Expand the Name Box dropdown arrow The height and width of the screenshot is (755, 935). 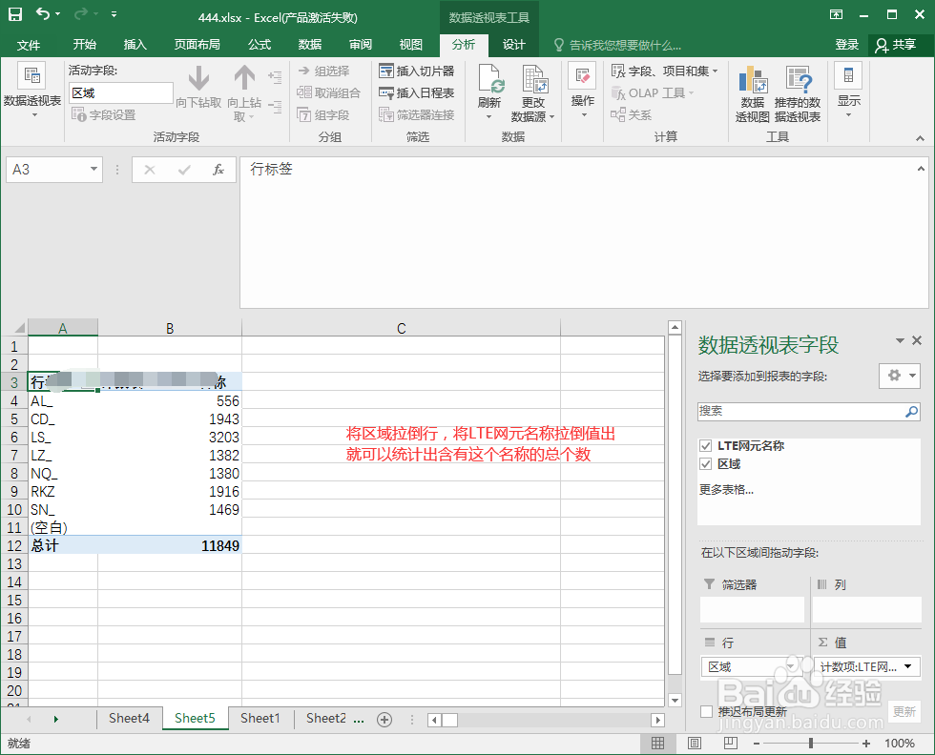tap(93, 170)
